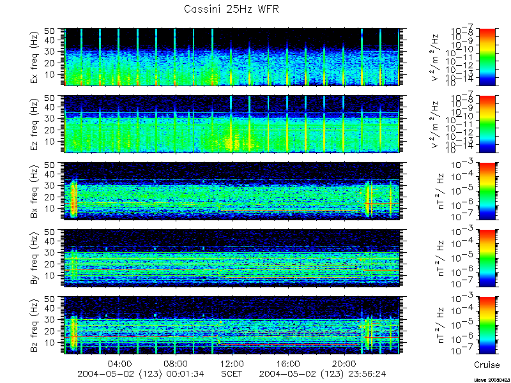Click the '10⁻³' tick on Bx colorbar
511x383 pixels.
point(462,164)
